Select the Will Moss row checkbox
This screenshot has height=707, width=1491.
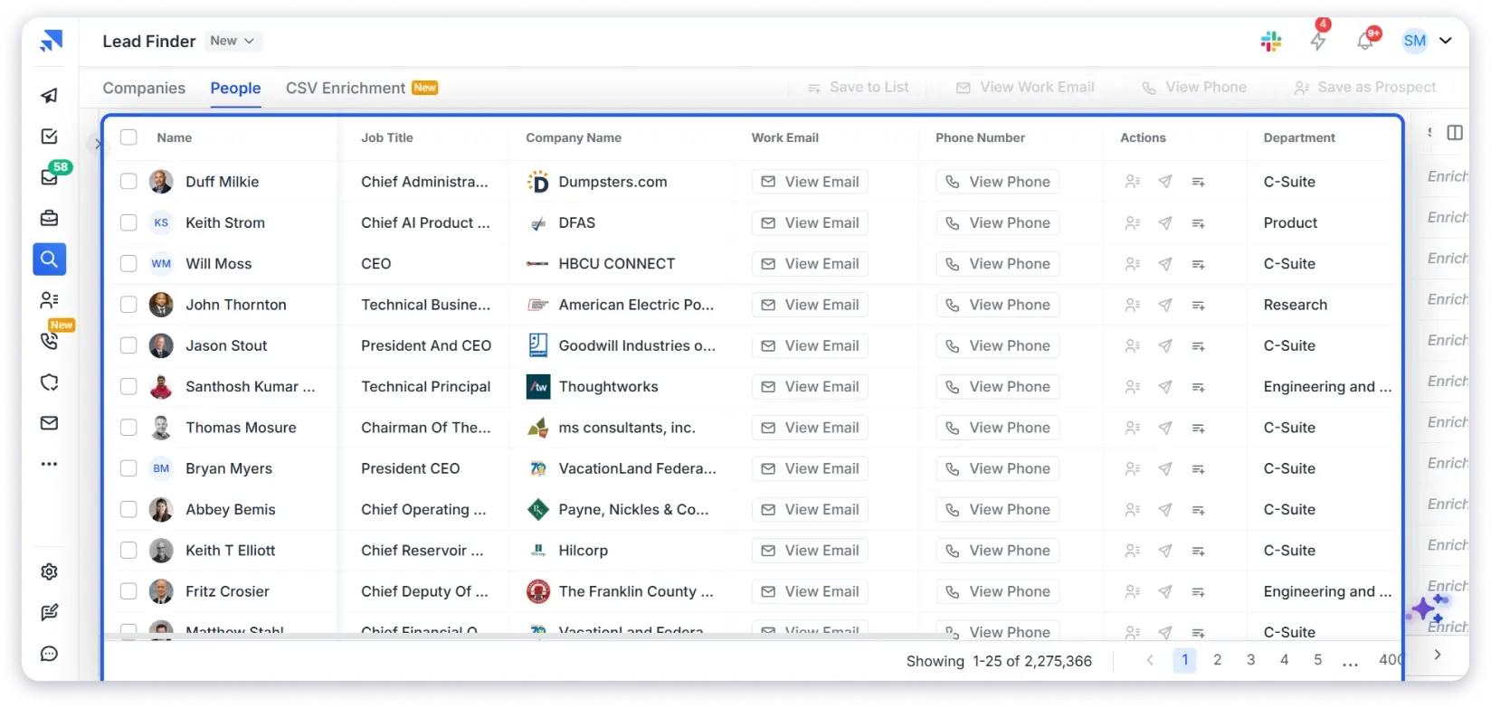128,264
